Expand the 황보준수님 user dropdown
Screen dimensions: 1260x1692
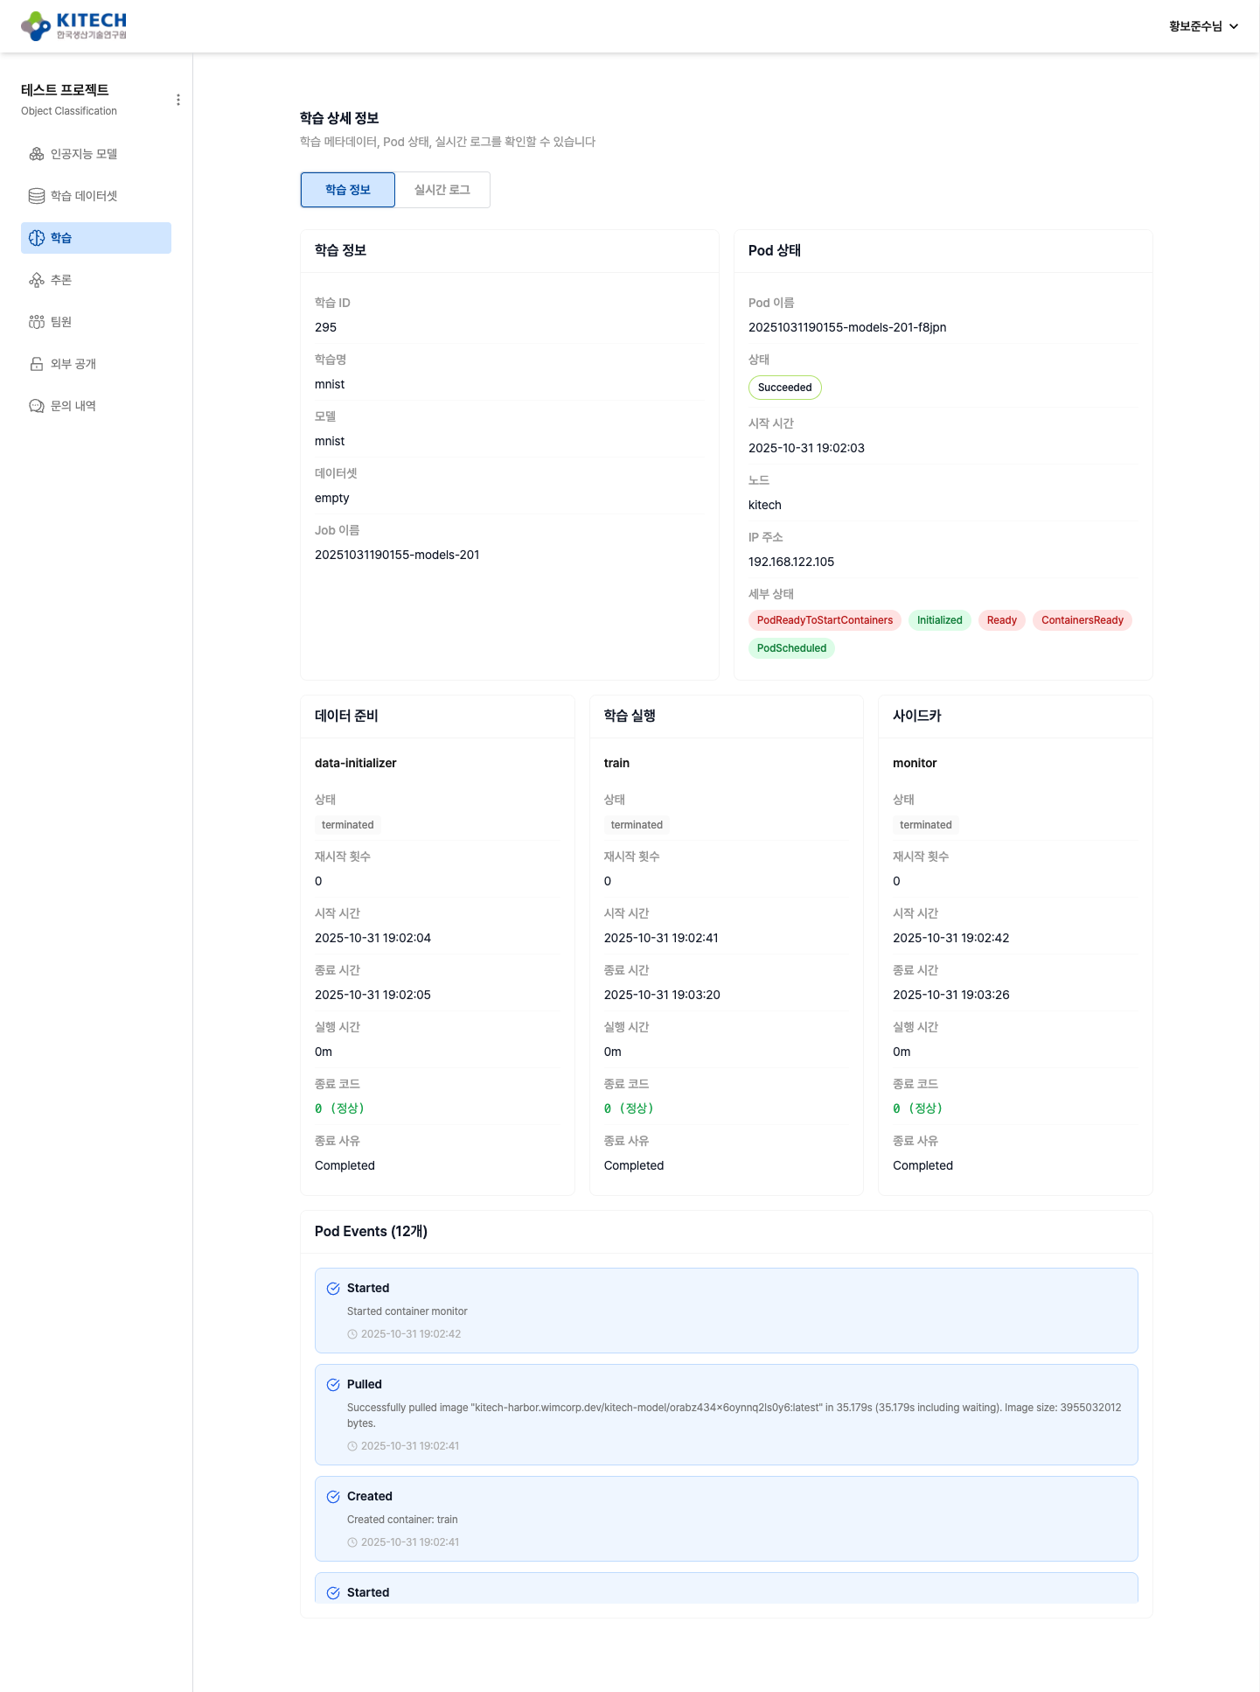coord(1203,26)
